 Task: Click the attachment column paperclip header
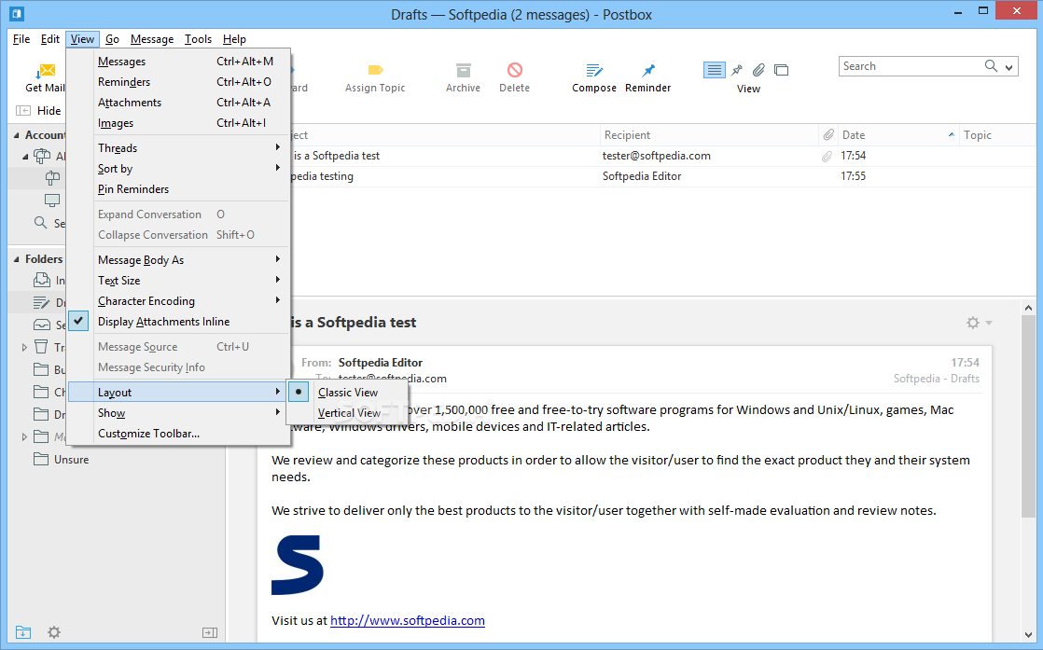[828, 135]
